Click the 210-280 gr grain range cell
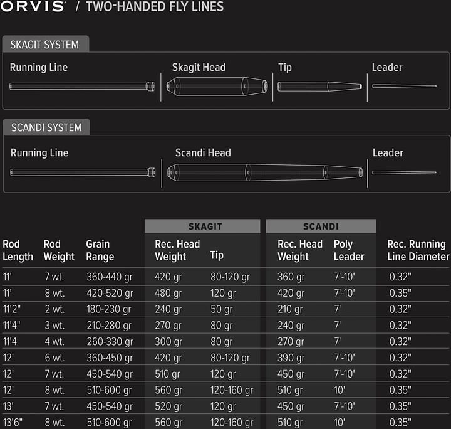Screen dimensions: 451x429 point(109,326)
